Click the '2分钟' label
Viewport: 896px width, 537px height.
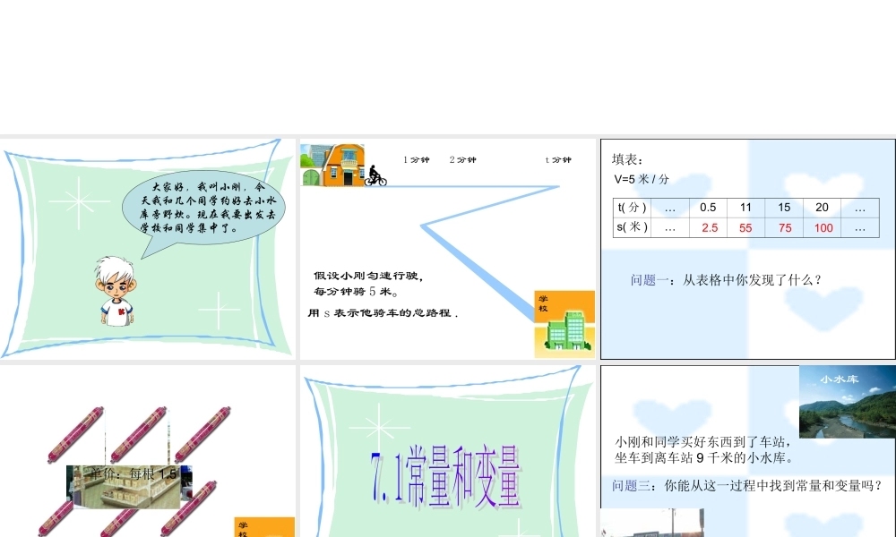point(462,160)
